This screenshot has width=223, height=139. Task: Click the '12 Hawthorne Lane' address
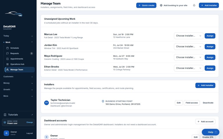coord(122,37)
